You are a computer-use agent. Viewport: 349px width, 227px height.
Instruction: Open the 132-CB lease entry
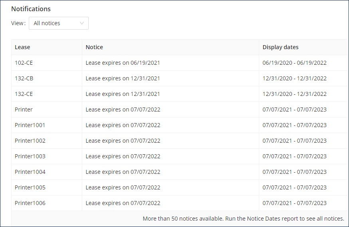click(x=24, y=78)
